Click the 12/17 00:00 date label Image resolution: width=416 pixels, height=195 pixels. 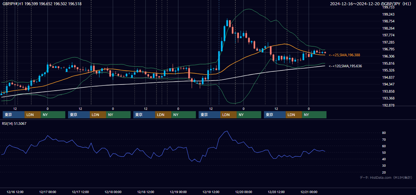pyautogui.click(x=48, y=192)
